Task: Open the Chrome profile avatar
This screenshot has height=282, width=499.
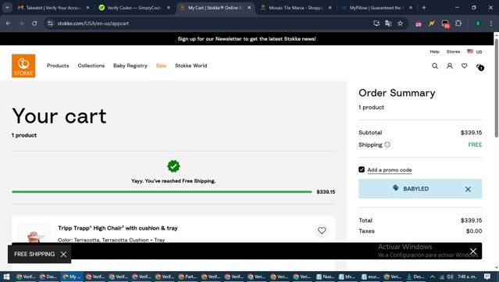Action: (478, 23)
